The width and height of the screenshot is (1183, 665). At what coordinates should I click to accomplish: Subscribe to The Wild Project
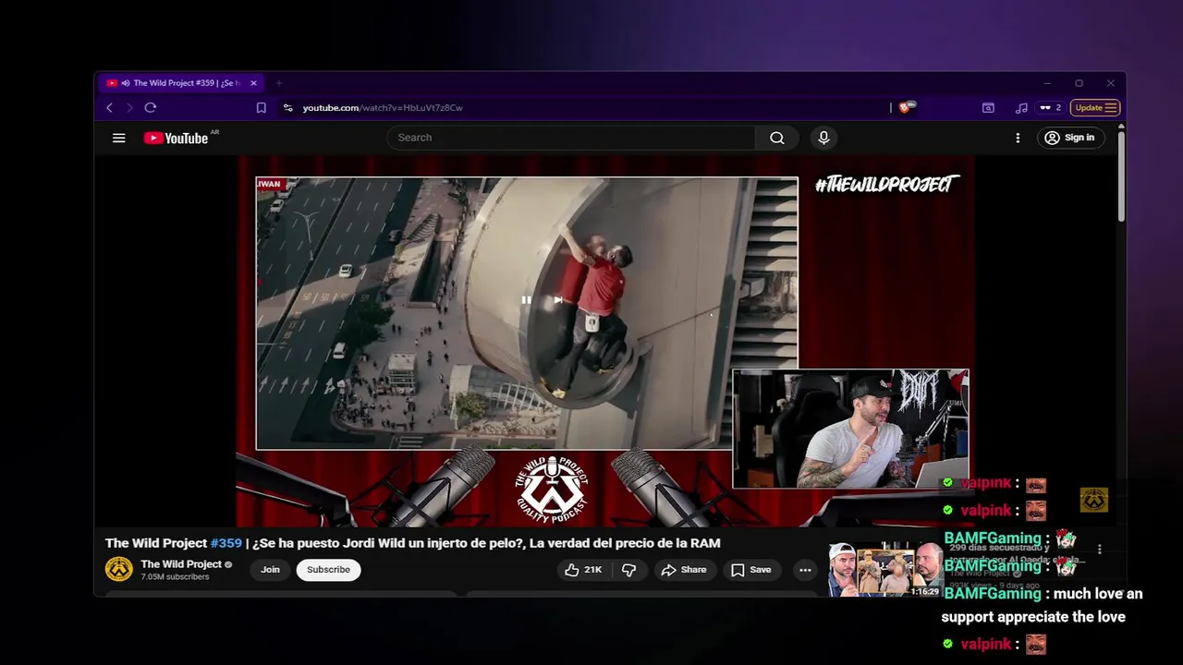pyautogui.click(x=328, y=570)
